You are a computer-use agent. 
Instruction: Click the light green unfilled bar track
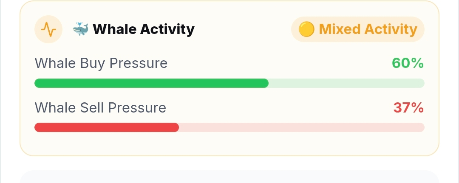click(x=347, y=83)
